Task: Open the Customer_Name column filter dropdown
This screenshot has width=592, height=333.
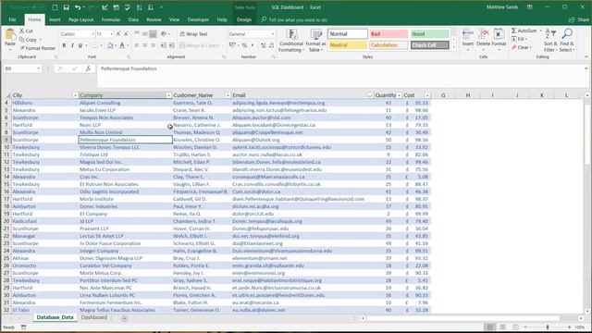Action: point(228,95)
